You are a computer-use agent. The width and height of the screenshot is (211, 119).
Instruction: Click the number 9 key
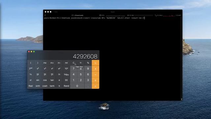coord(88,69)
